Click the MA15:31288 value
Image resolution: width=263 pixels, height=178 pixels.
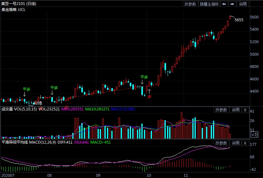coord(123,109)
